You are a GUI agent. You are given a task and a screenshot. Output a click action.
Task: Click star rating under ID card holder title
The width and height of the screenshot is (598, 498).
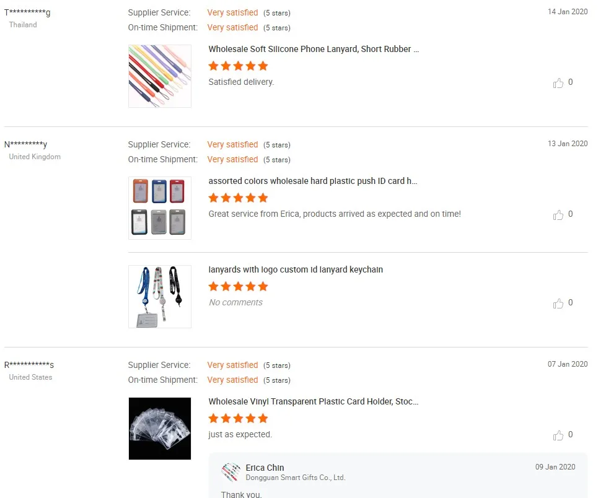click(x=238, y=198)
